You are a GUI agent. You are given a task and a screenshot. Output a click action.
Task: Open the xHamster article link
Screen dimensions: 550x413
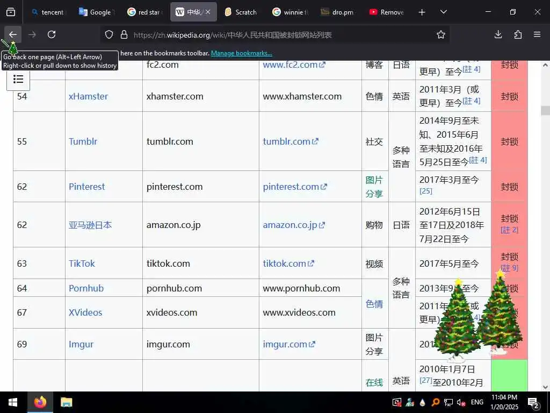pyautogui.click(x=88, y=96)
